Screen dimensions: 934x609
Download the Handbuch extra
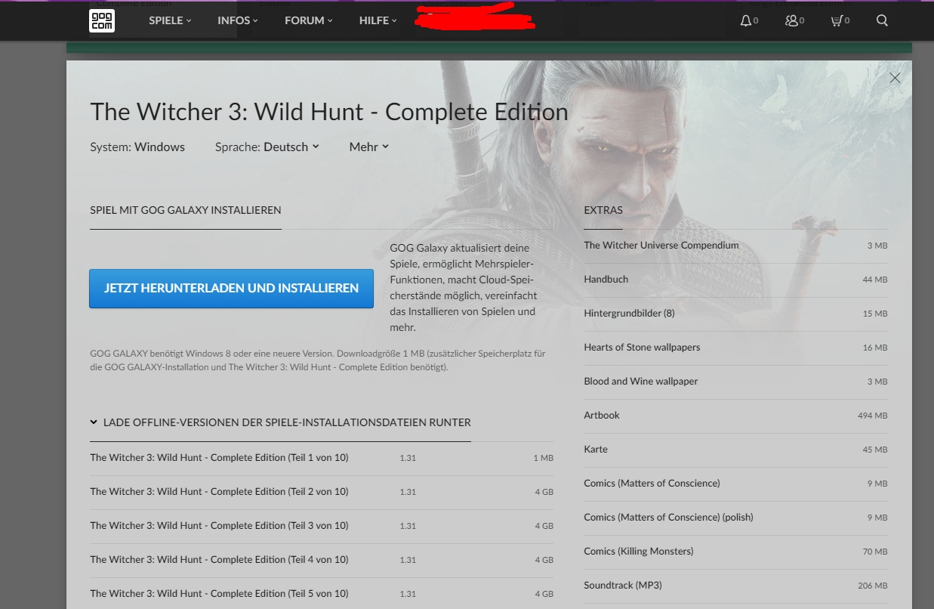pyautogui.click(x=735, y=280)
